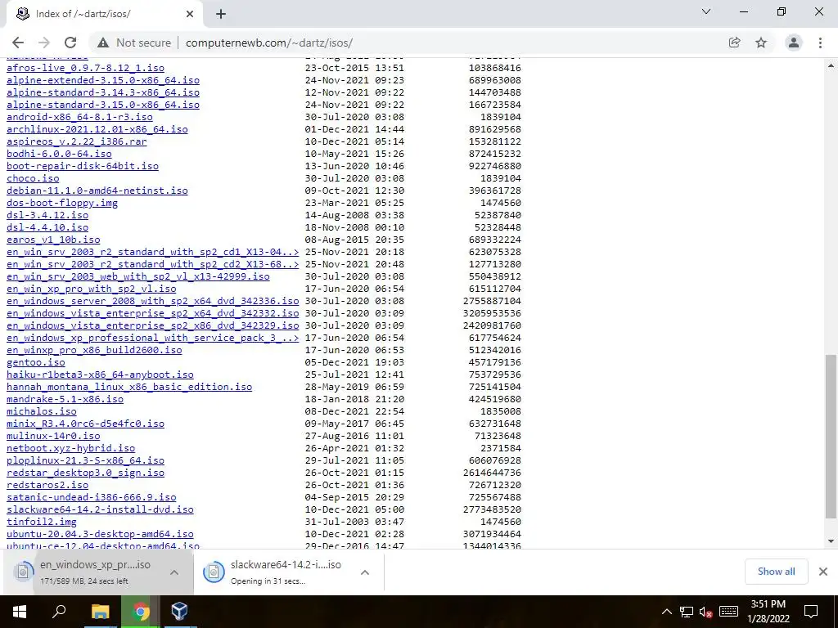838x628 pixels.
Task: Download afros-live_0.9.7-8.12_1.iso
Action: pos(85,68)
